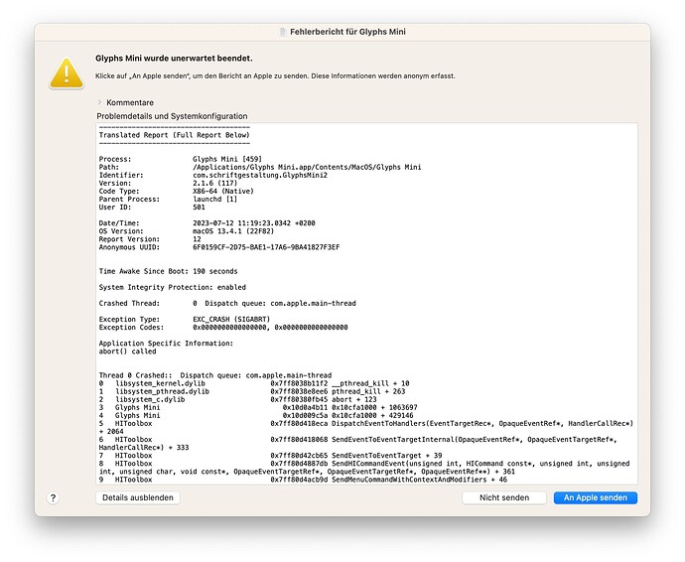Click the Nicht senden button
Viewport: 685px width, 562px height.
point(504,497)
